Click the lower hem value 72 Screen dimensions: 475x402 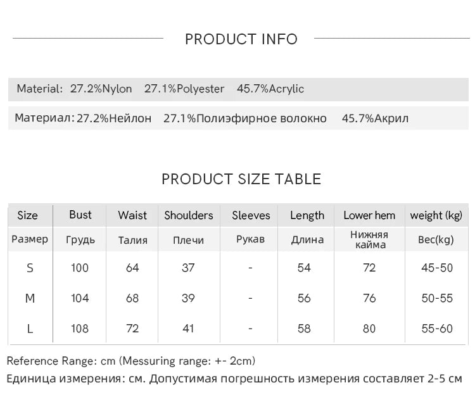(x=369, y=268)
